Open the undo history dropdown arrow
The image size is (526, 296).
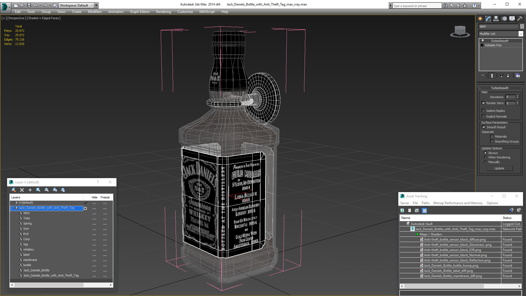[40, 5]
